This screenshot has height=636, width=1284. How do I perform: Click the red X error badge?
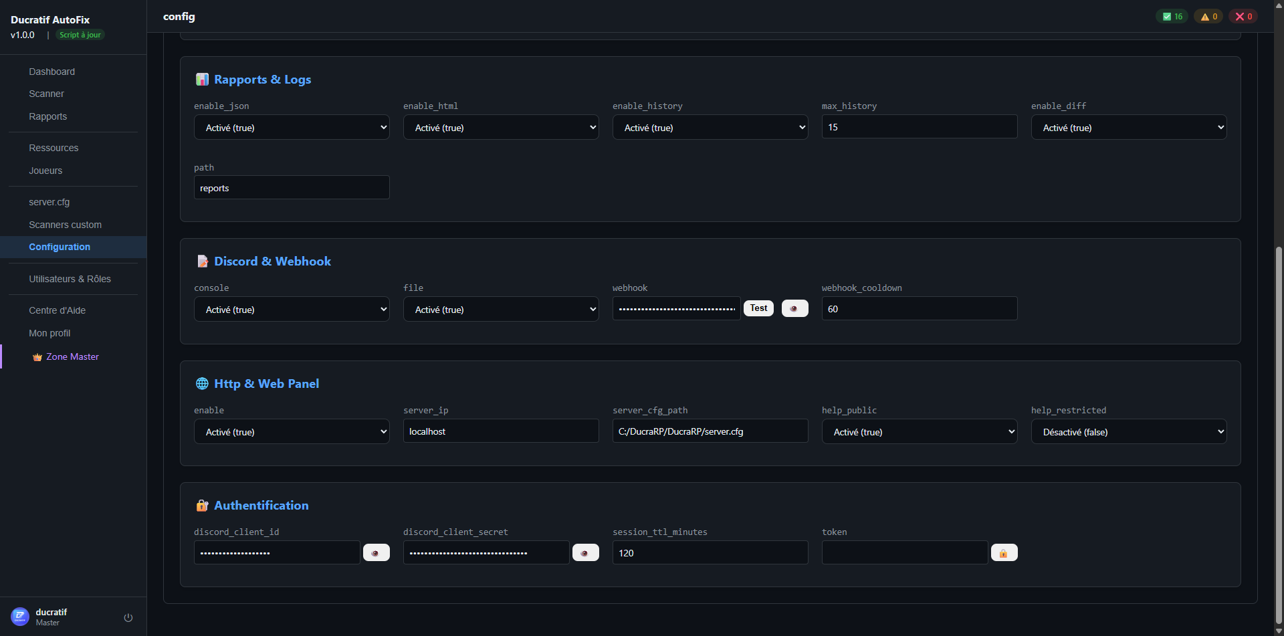1243,16
